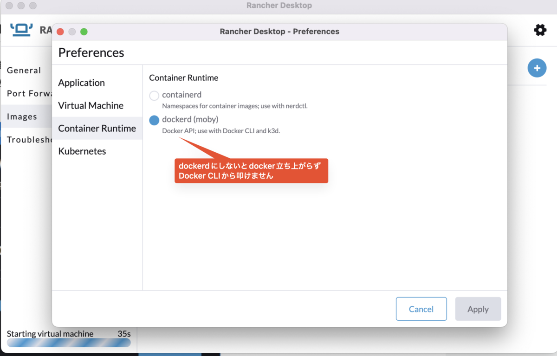Open settings gear in main Rancher Desktop window
557x356 pixels.
[x=540, y=30]
